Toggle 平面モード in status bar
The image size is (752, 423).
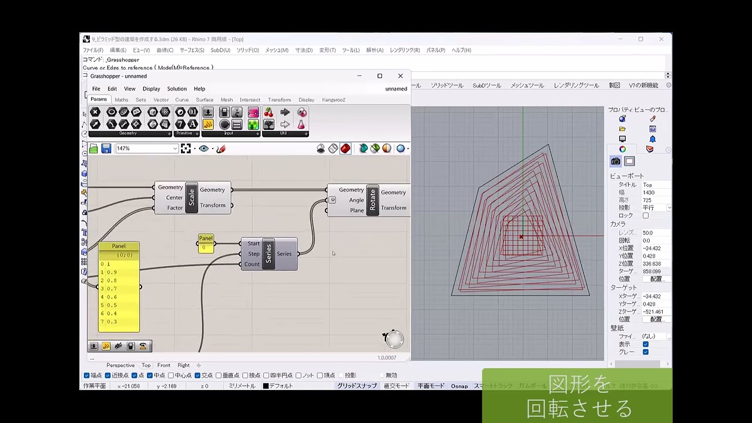(431, 386)
